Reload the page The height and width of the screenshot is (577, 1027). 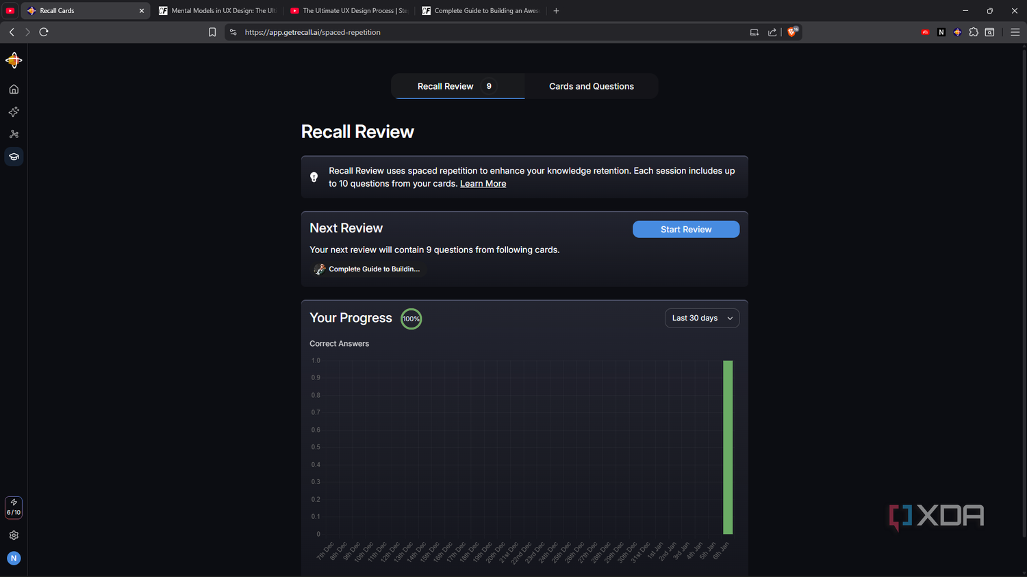44,32
